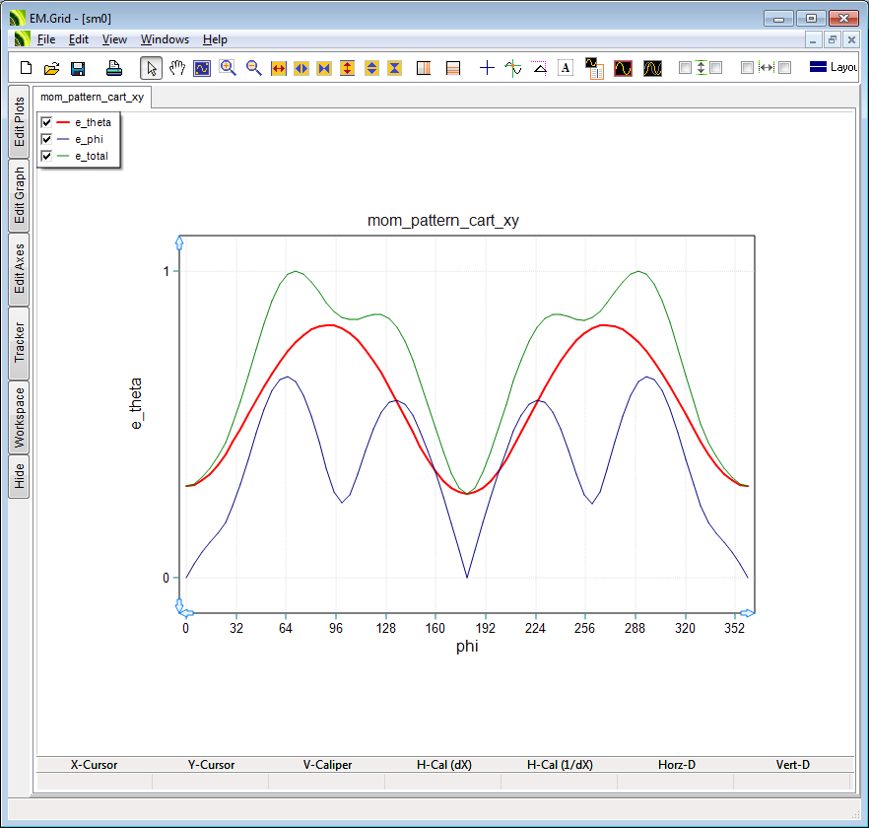Switch to the mom_pattern_cart_xy tab
This screenshot has height=828, width=869.
coord(93,97)
